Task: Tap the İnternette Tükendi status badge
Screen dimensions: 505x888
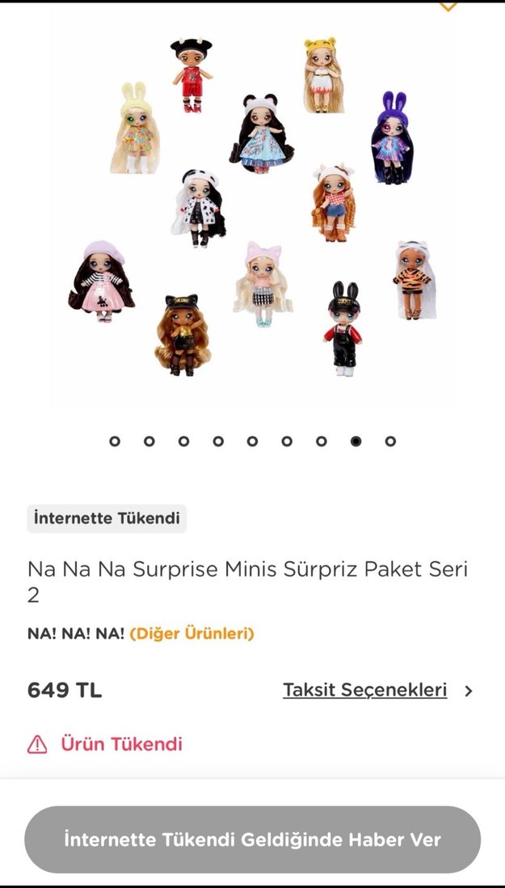Action: [x=107, y=518]
